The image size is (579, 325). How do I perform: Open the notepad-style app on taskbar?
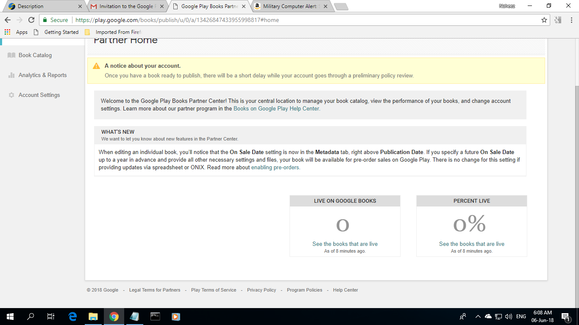tap(134, 316)
